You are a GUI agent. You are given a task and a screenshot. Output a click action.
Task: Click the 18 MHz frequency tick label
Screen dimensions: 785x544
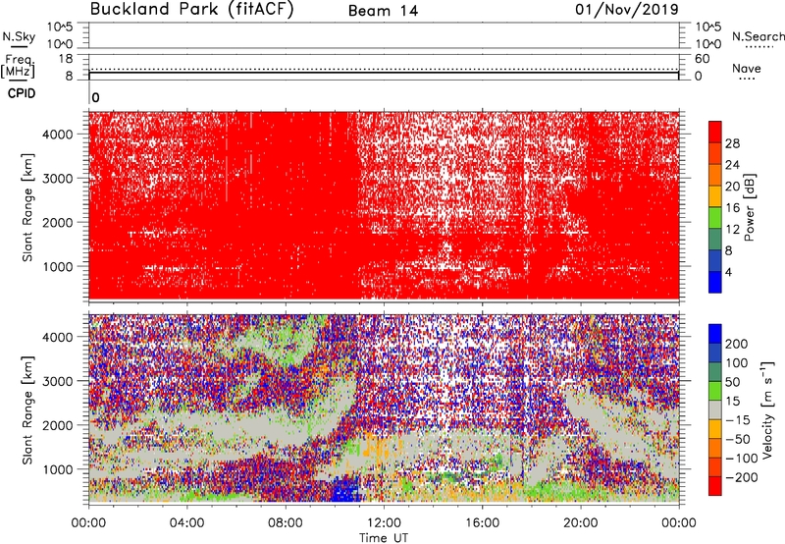[x=66, y=59]
